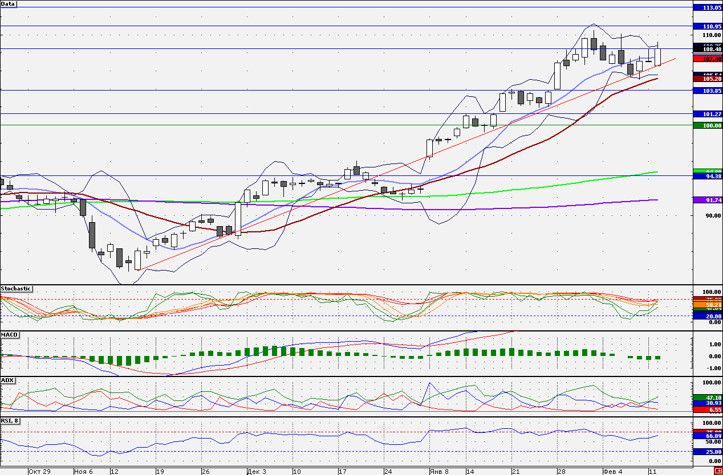The width and height of the screenshot is (723, 475).
Task: Click the ADX indicator label
Action: click(x=7, y=380)
